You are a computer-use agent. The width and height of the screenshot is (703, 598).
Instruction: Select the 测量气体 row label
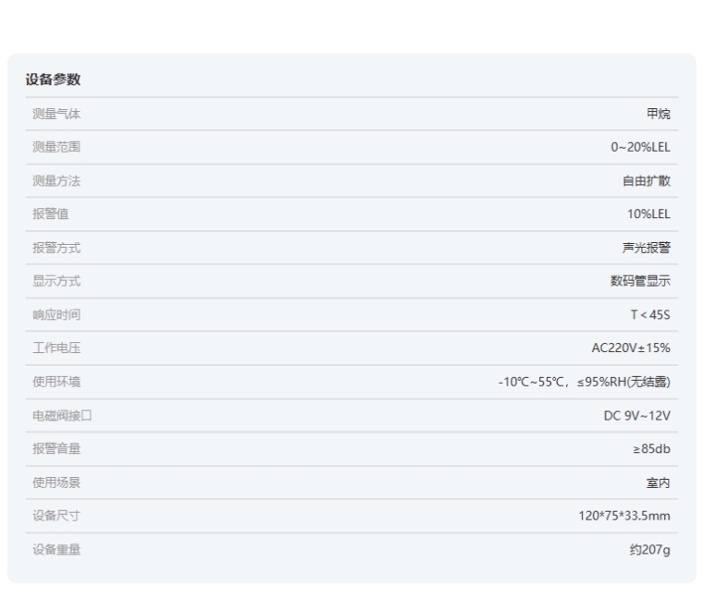(x=56, y=114)
